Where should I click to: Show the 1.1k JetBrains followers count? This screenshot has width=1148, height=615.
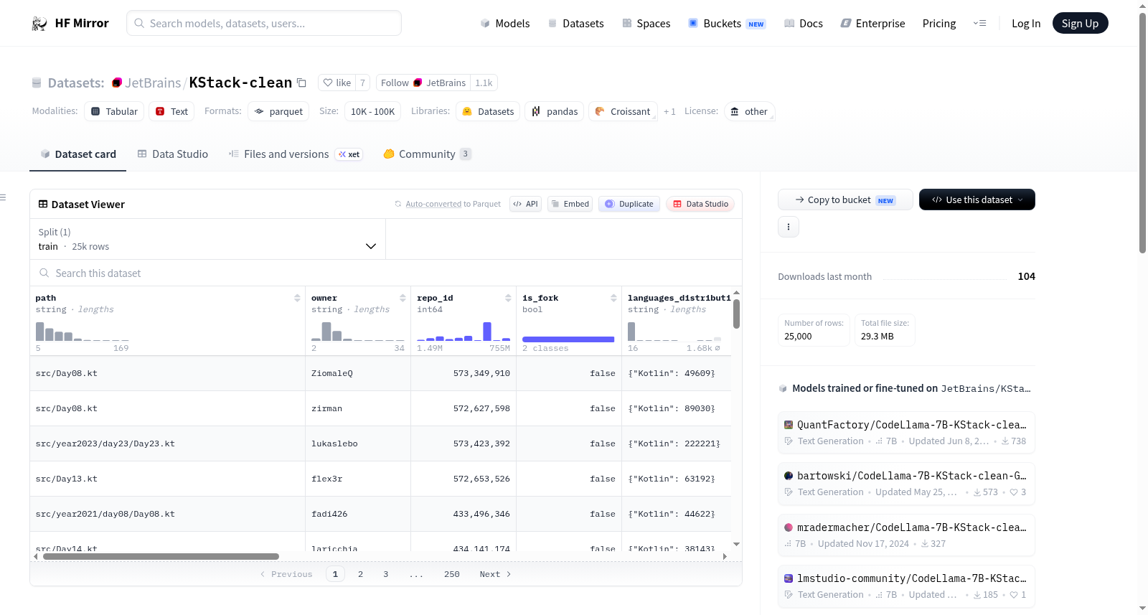(484, 83)
